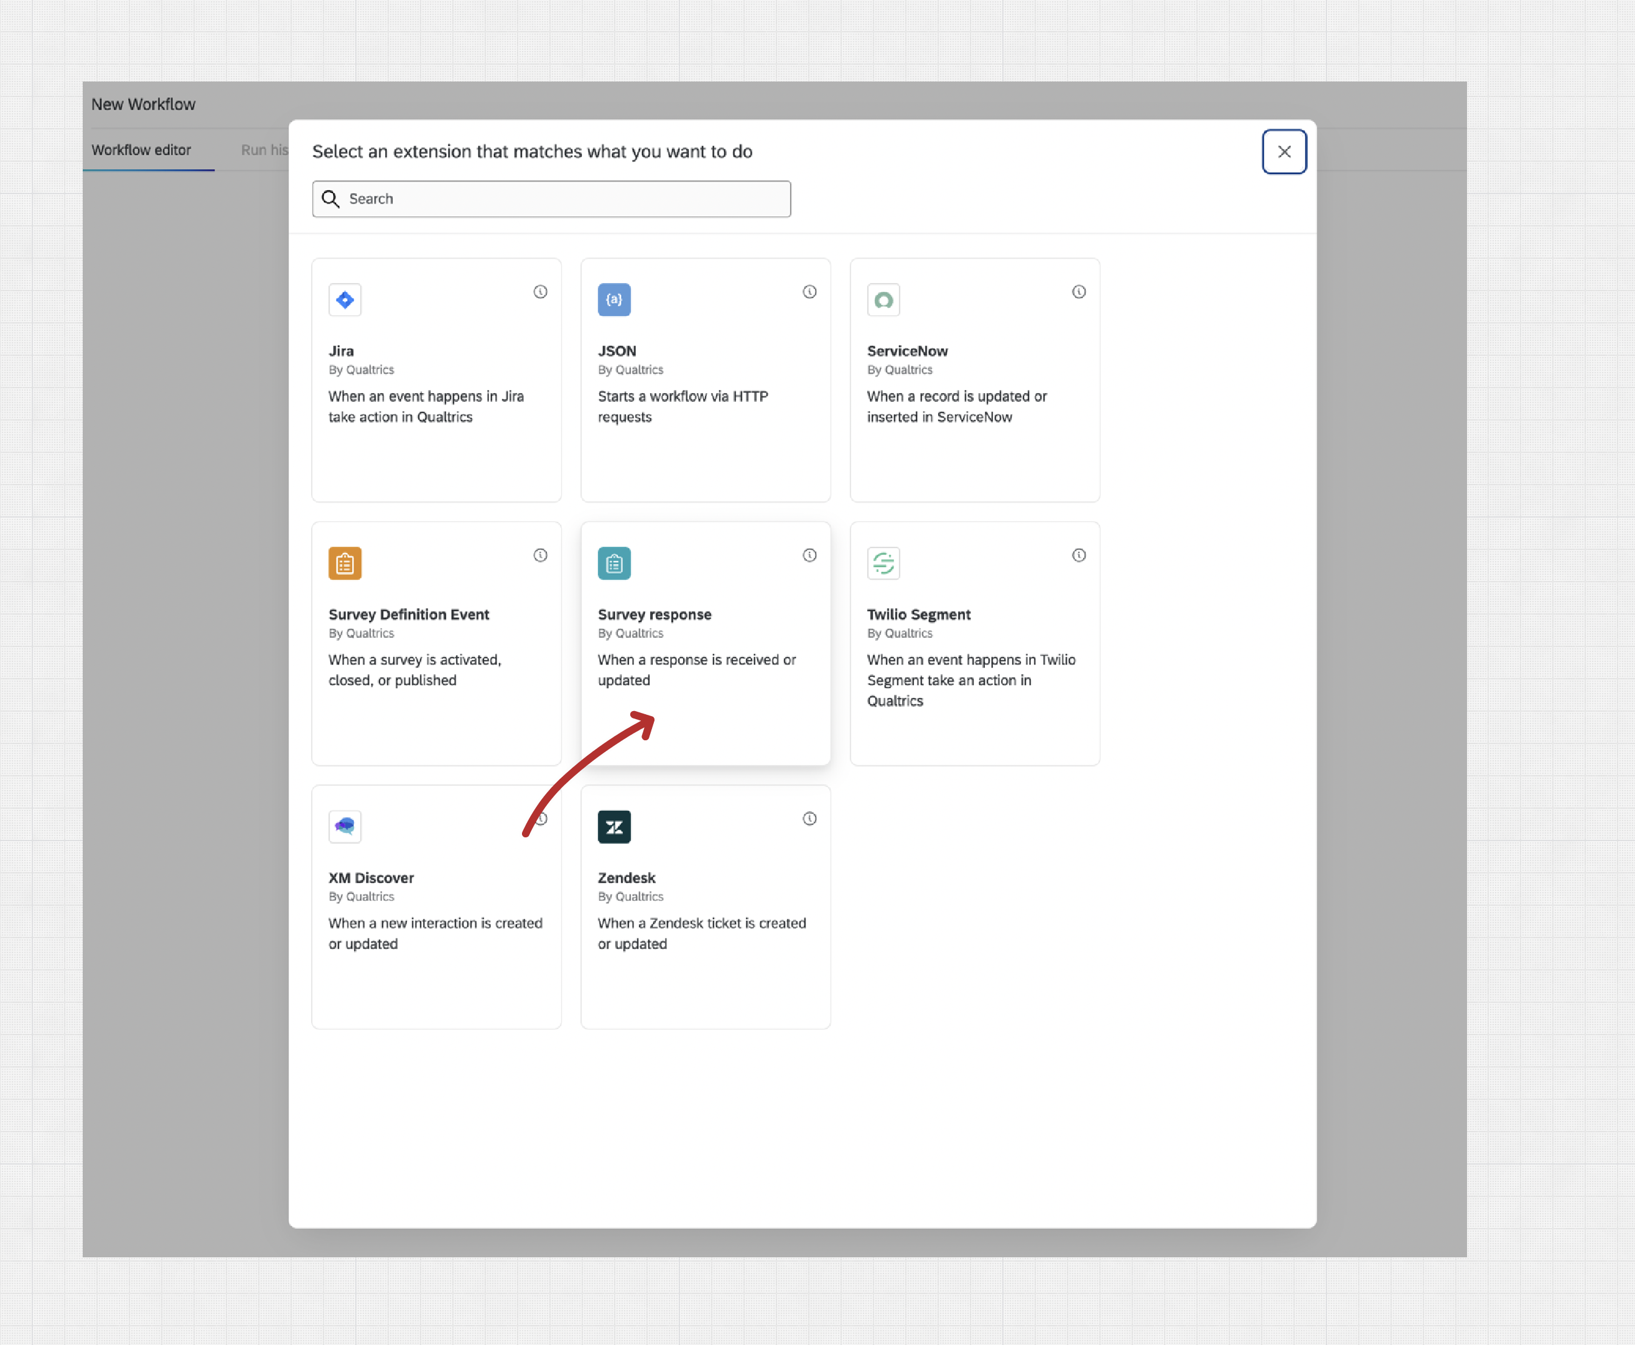Click the ServiceNow logo icon
Viewport: 1635px width, 1345px height.
(x=883, y=300)
